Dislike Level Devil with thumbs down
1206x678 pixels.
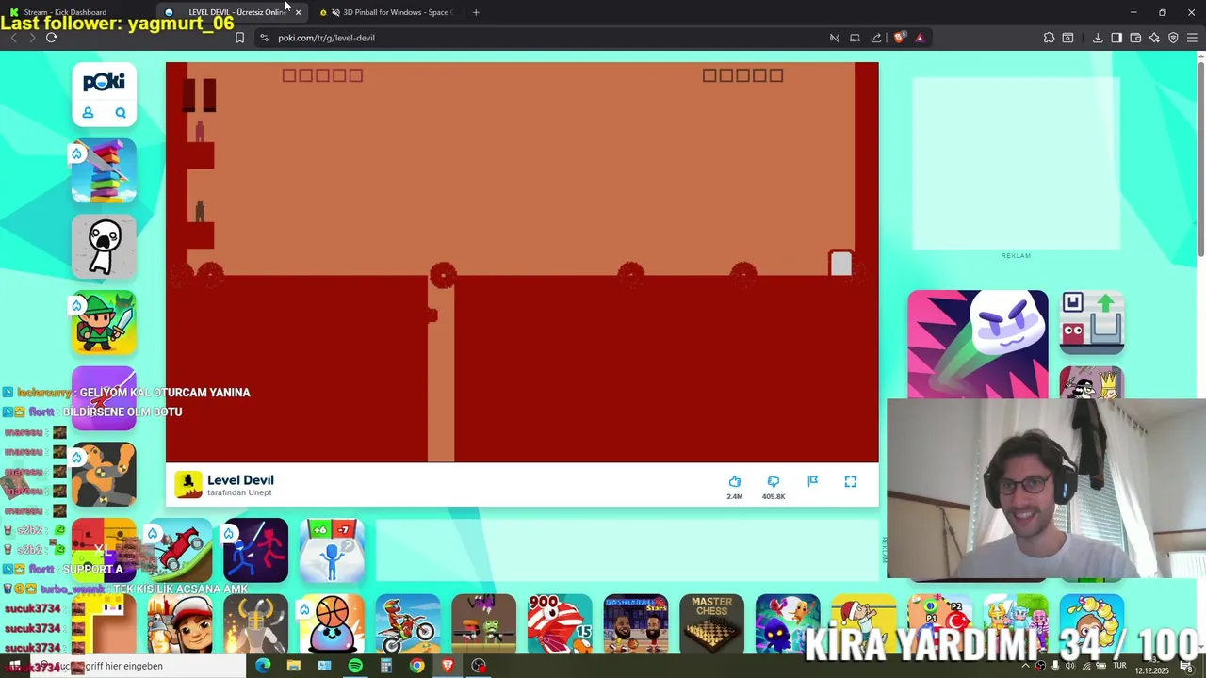(774, 481)
